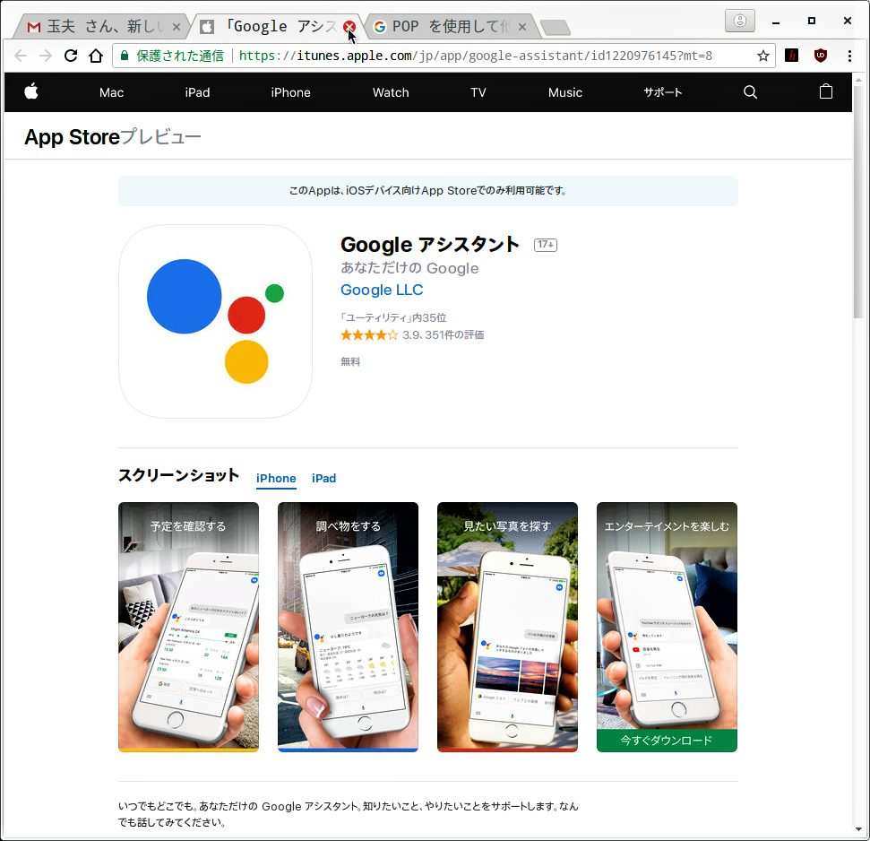Open the red-letter extension icon

(791, 56)
